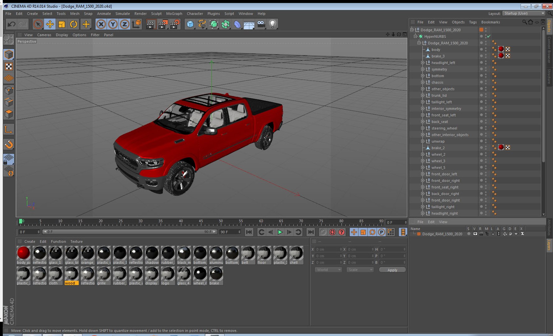Click the red material tag on brake_2
The height and width of the screenshot is (336, 553).
[501, 147]
